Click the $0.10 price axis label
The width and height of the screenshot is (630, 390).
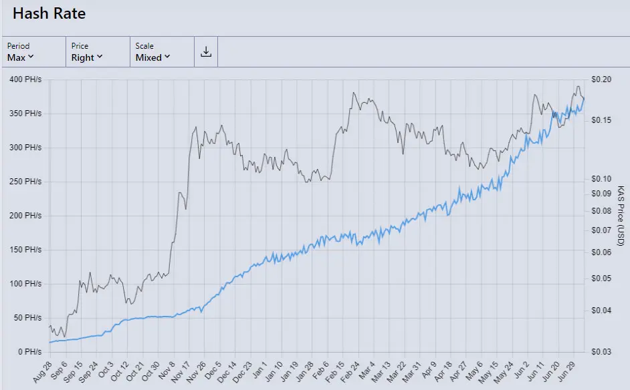[x=601, y=178]
